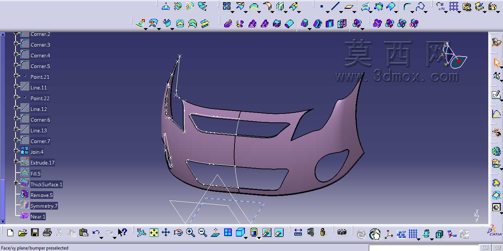The height and width of the screenshot is (251, 503).
Task: Select Line.12 in the tree
Action: pyautogui.click(x=39, y=109)
